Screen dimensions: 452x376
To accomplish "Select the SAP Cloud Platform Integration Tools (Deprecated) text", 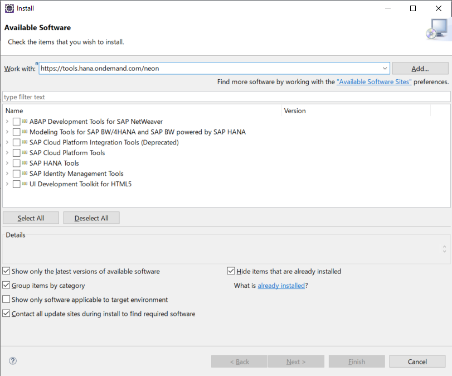I will [104, 142].
